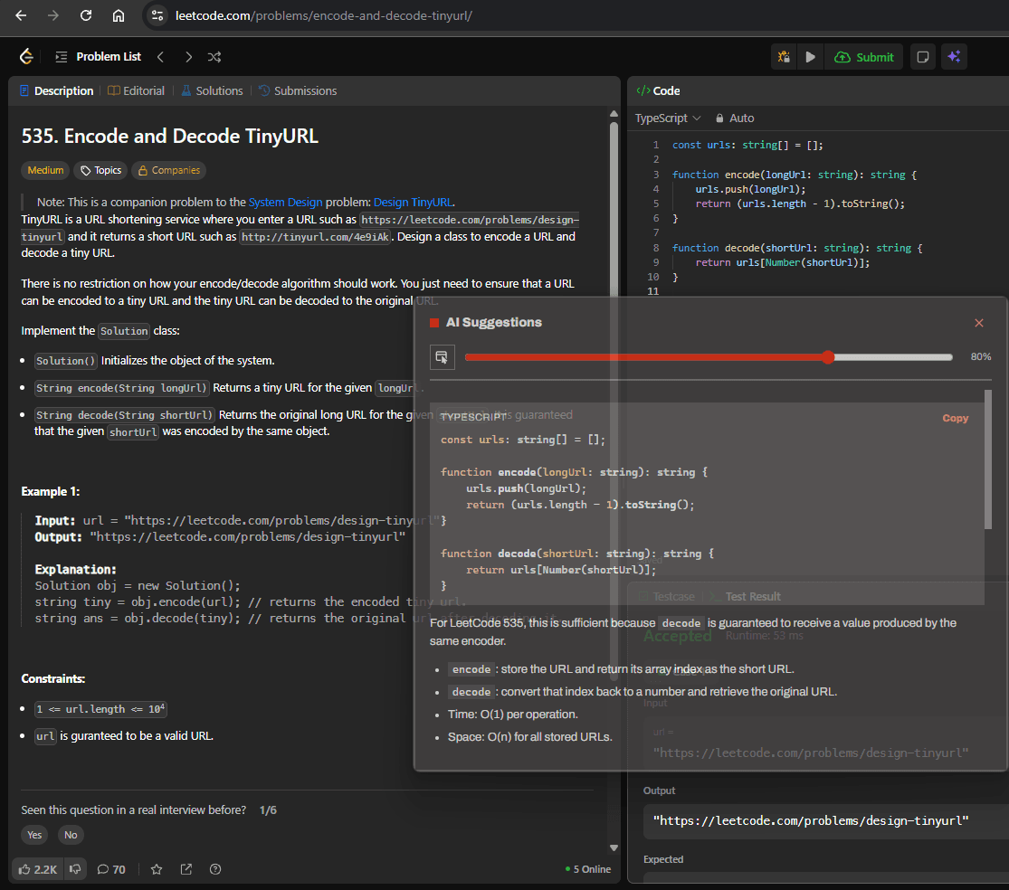
Task: Open the help question mark icon
Action: (x=215, y=869)
